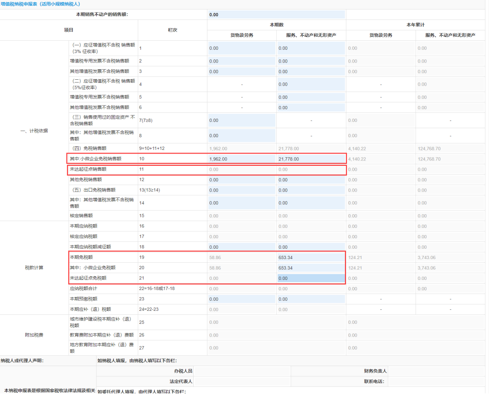The height and width of the screenshot is (395, 489).
Task: Click the 增值税纳税申报表 title at top
Action: coord(41,4)
